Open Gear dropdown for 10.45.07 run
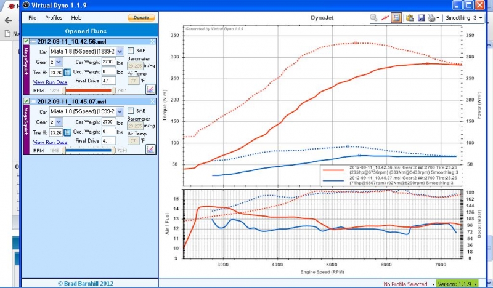 coord(59,122)
